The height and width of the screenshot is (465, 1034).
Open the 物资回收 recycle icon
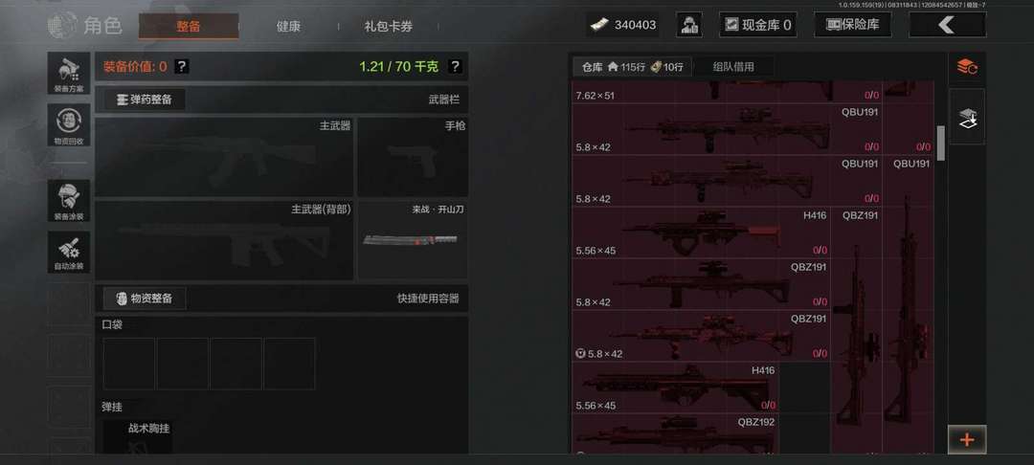coord(69,125)
